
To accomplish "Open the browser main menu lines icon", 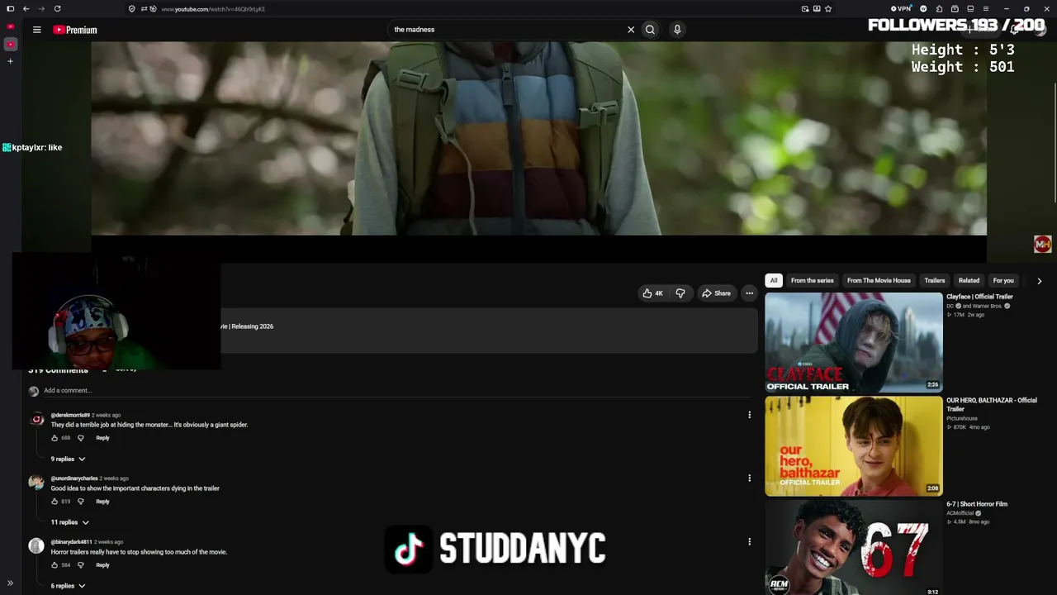I will (x=985, y=9).
